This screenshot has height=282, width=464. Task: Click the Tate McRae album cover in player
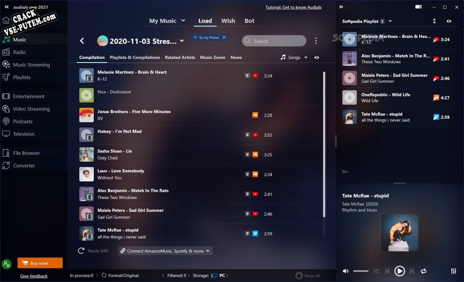[x=400, y=233]
